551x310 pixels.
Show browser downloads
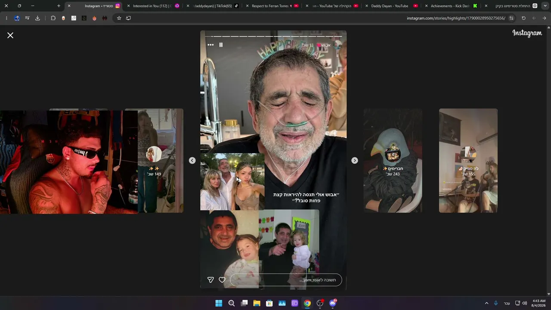[x=37, y=18]
